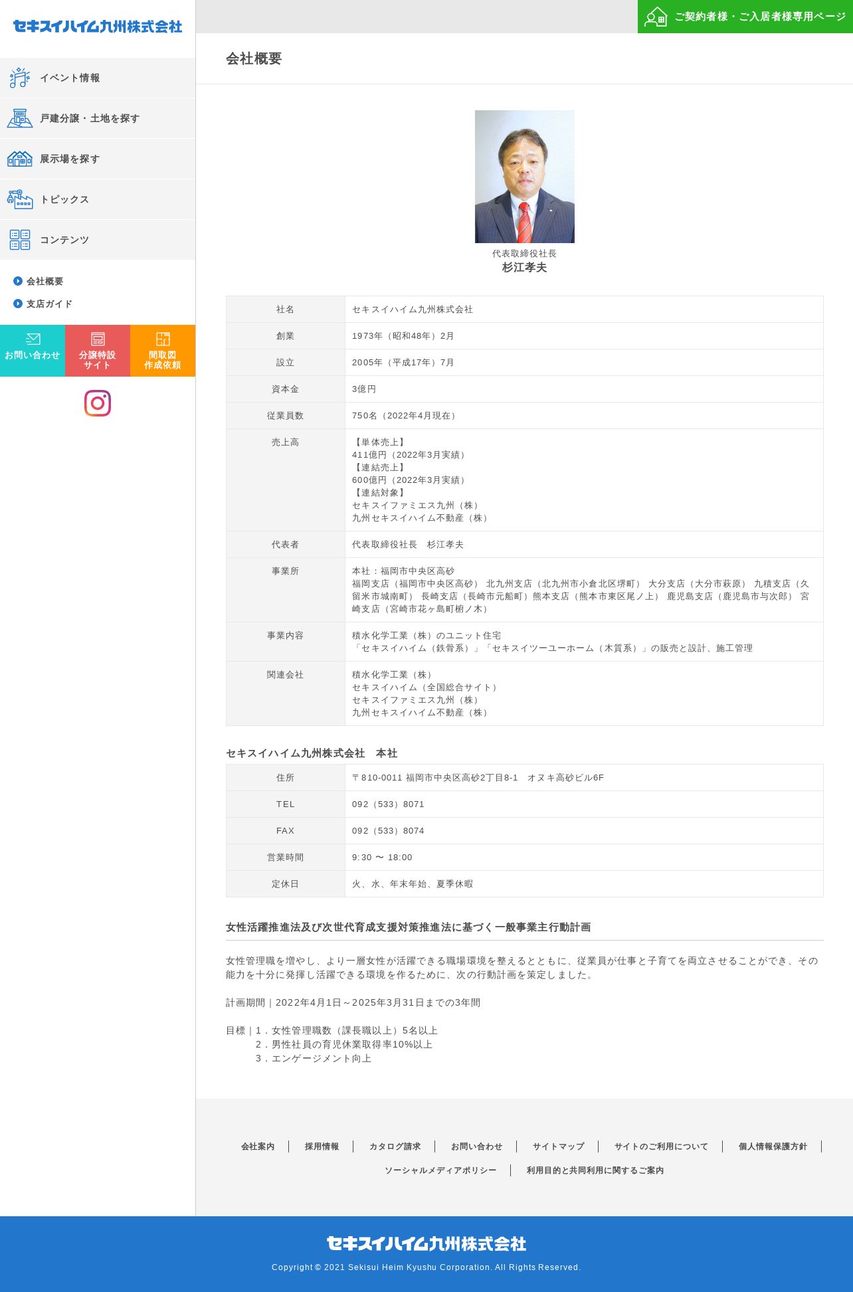This screenshot has width=853, height=1292.
Task: Open footer 個人情報保護方針 link
Action: pos(773,1147)
